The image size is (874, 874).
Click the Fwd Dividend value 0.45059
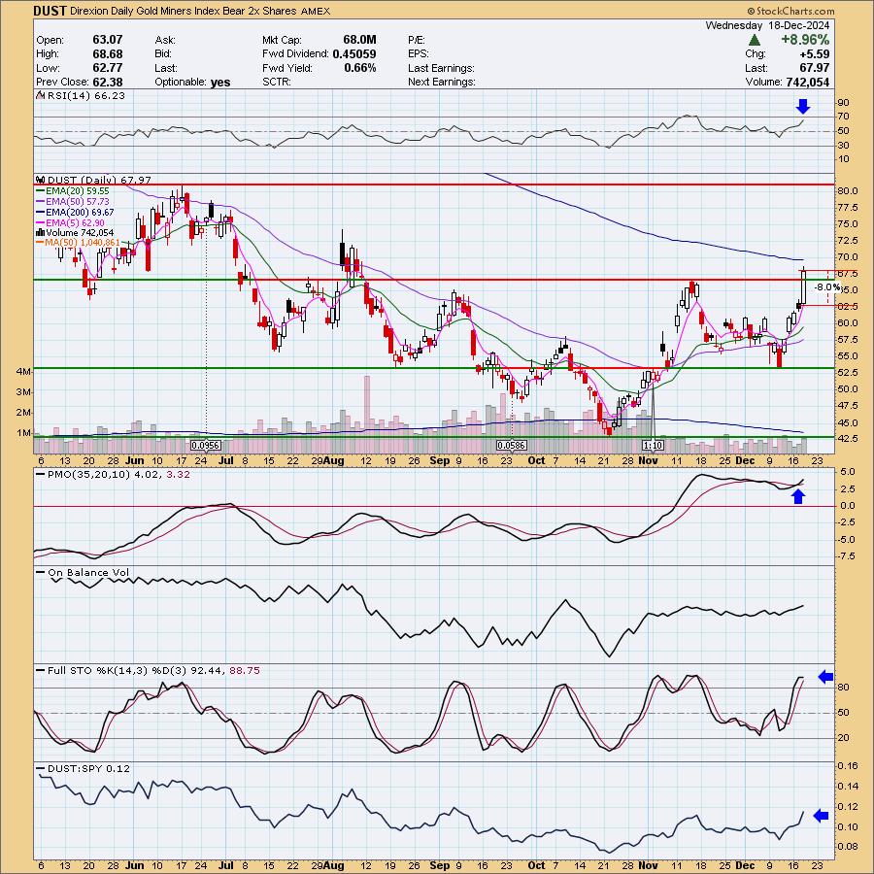(x=354, y=54)
